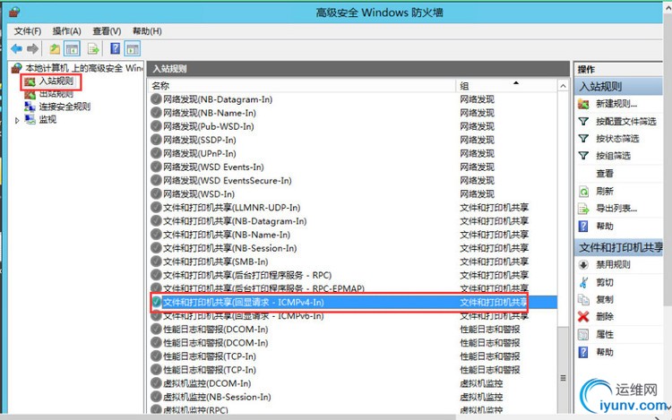Open the 查看(V) menu
672x420 pixels.
(107, 31)
